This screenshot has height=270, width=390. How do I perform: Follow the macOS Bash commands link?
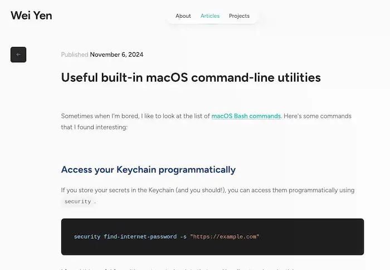coord(246,116)
